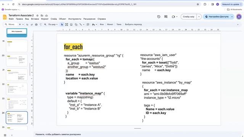The image size is (244, 137).
Task: Open the new slide layout dropdown arrow
Action: pyautogui.click(x=23, y=24)
